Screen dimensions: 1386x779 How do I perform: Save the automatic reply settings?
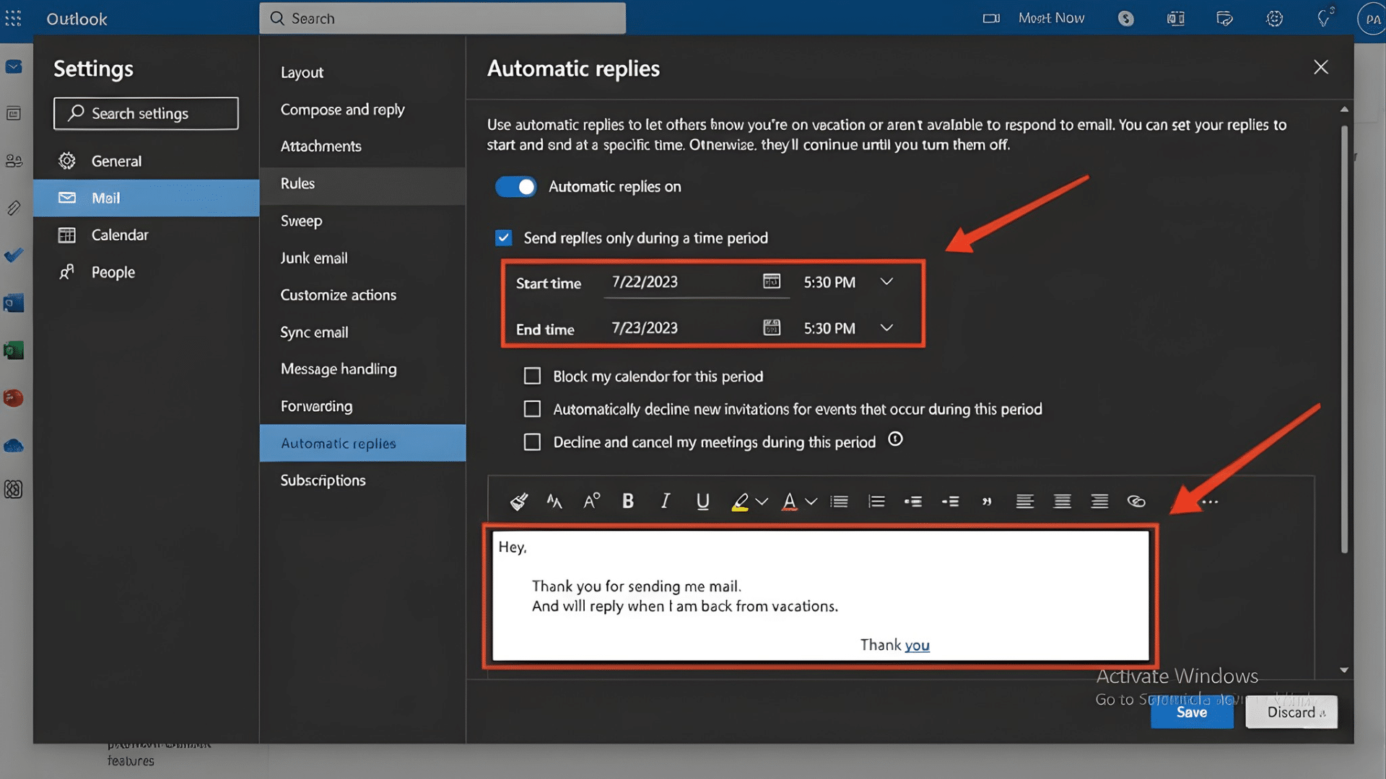tap(1192, 712)
